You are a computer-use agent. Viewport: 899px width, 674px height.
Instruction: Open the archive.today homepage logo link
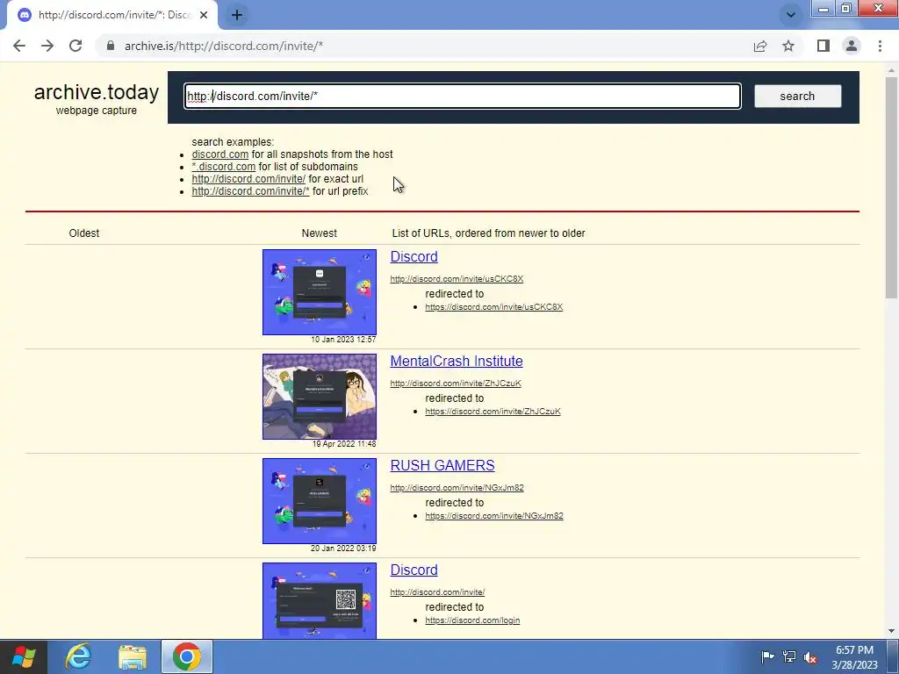pos(97,91)
